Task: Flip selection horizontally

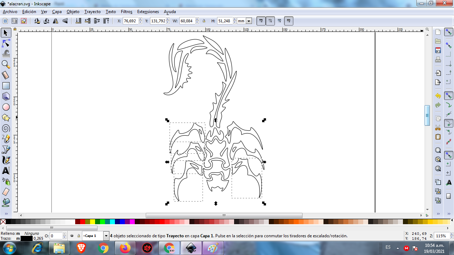Action: click(x=56, y=21)
